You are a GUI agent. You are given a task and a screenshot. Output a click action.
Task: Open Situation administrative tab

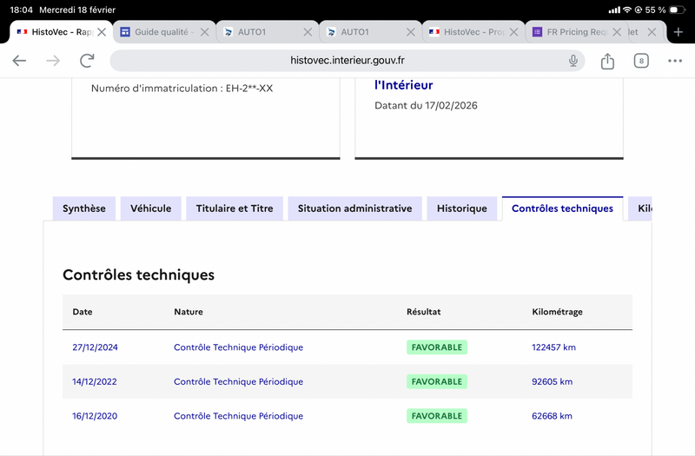354,208
